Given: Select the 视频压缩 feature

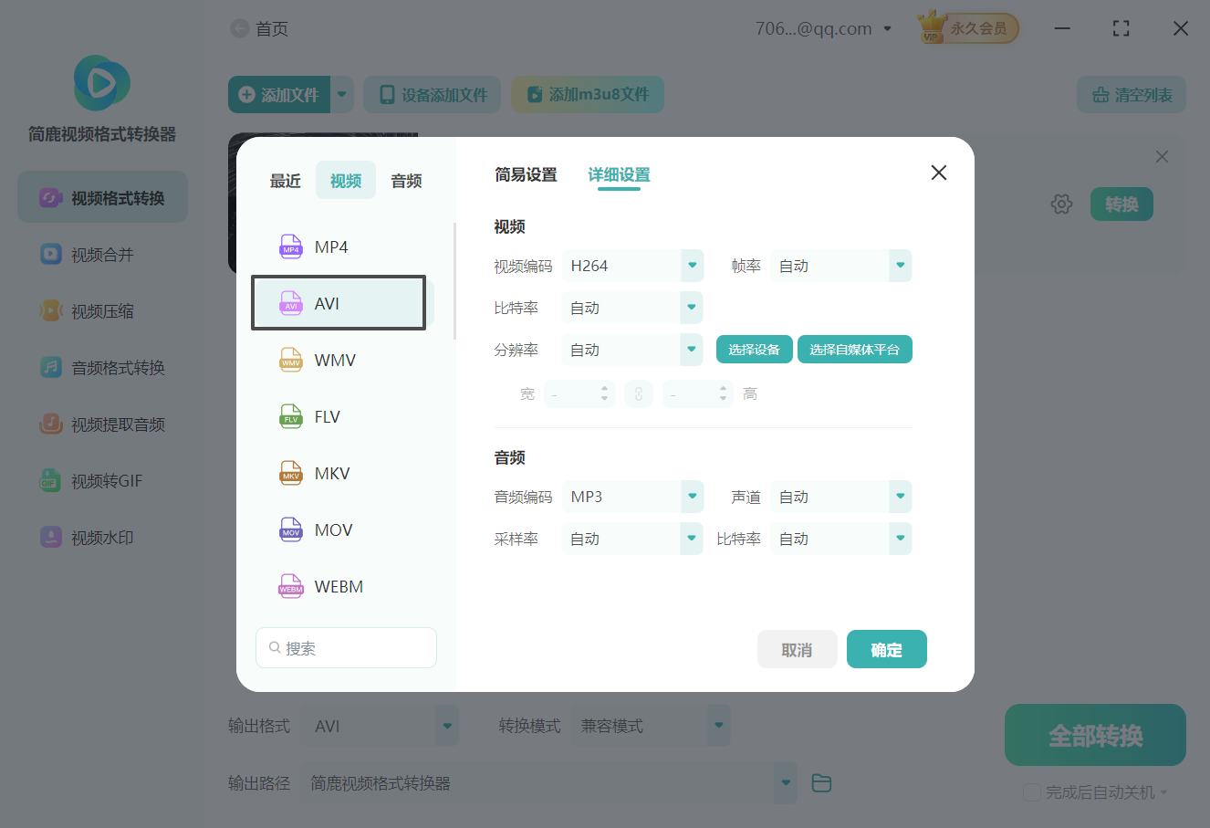Looking at the screenshot, I should pos(101,310).
